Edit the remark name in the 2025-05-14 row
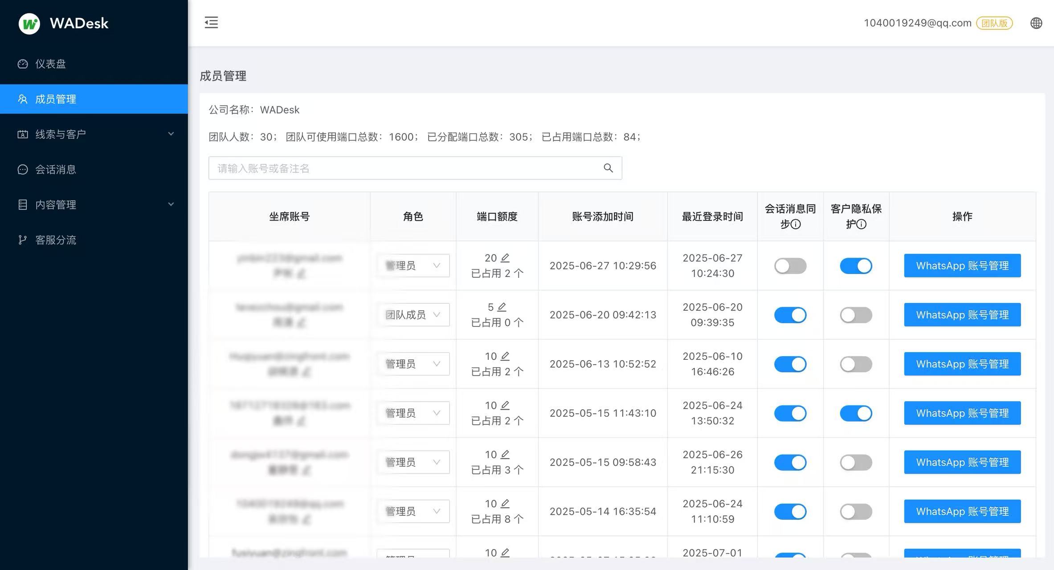 click(306, 519)
